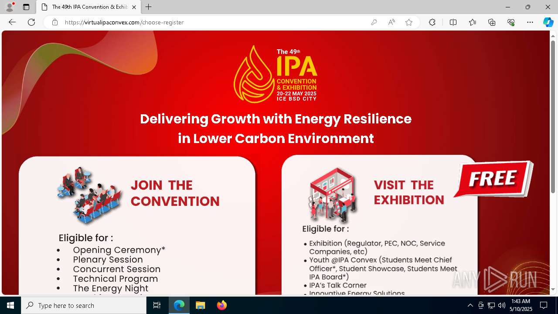The width and height of the screenshot is (558, 314).
Task: Open Microsoft Edge from the taskbar
Action: coord(179,305)
